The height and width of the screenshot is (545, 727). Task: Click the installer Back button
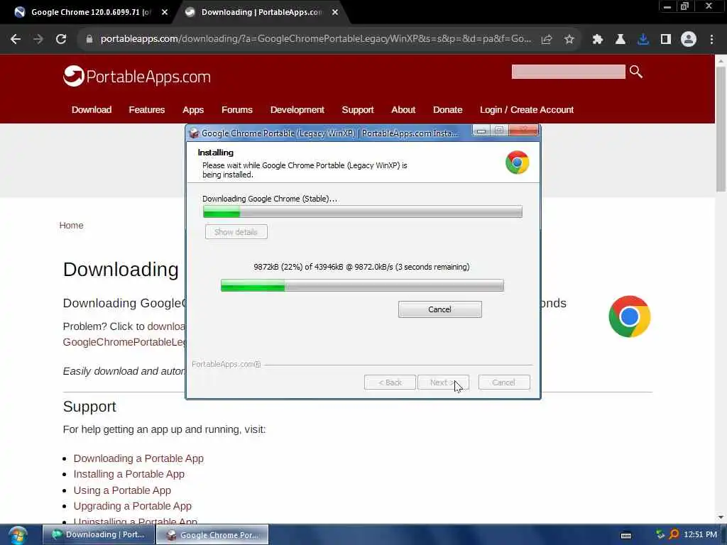click(x=390, y=382)
